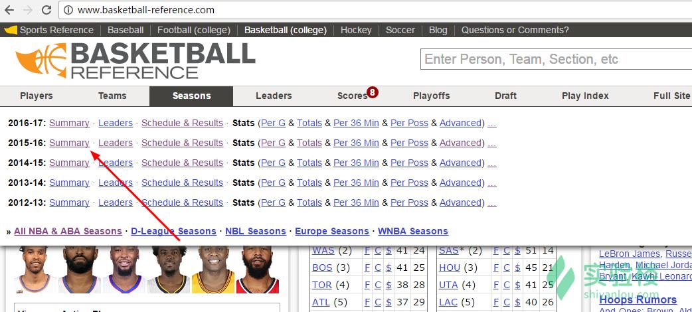Go to All NBA & ABA Seasons

[68, 231]
